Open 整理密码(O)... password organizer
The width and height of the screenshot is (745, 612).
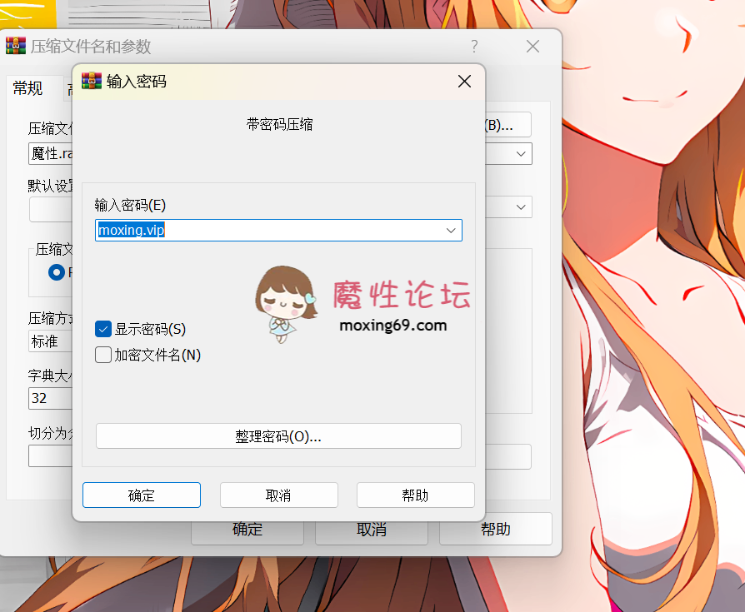click(278, 436)
